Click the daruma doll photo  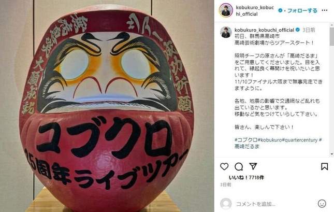[107, 106]
